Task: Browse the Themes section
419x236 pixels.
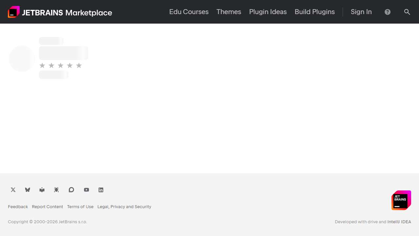Action: click(x=228, y=12)
